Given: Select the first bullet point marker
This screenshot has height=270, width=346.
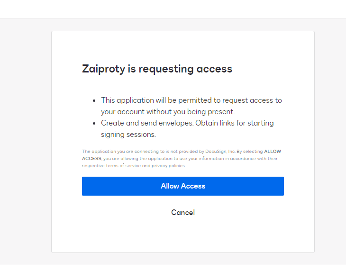Looking at the screenshot, I should point(95,101).
